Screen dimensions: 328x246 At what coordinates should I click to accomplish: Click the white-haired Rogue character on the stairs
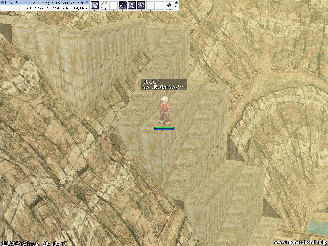click(165, 110)
